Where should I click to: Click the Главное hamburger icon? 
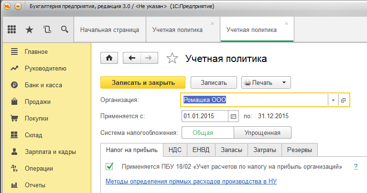click(x=14, y=51)
